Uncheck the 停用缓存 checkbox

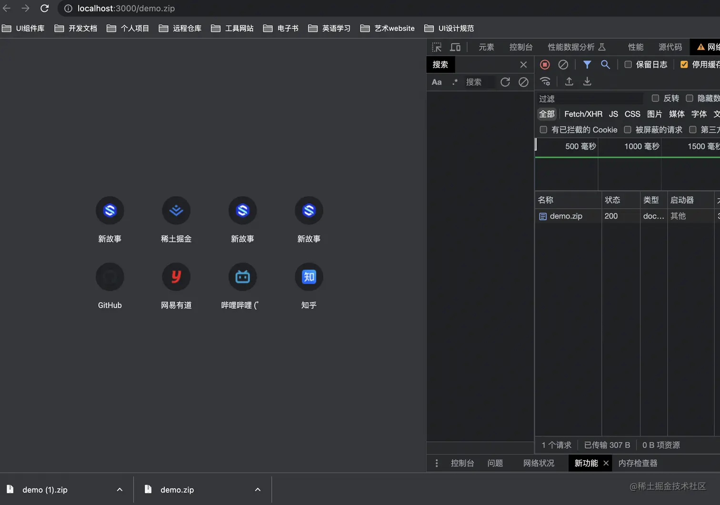pyautogui.click(x=684, y=64)
